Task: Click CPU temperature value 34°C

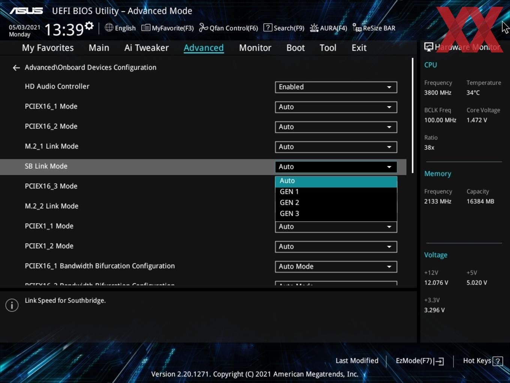Action: (x=473, y=93)
